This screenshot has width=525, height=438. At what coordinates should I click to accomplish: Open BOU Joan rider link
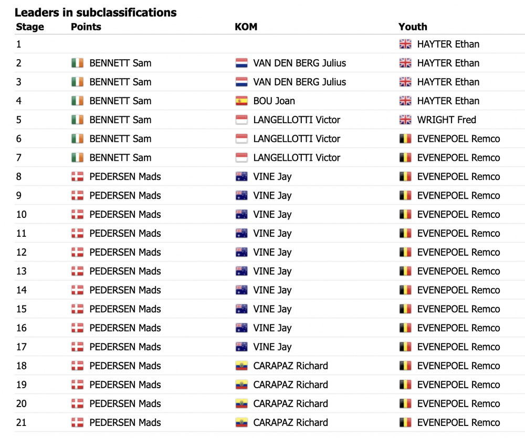[x=274, y=101]
